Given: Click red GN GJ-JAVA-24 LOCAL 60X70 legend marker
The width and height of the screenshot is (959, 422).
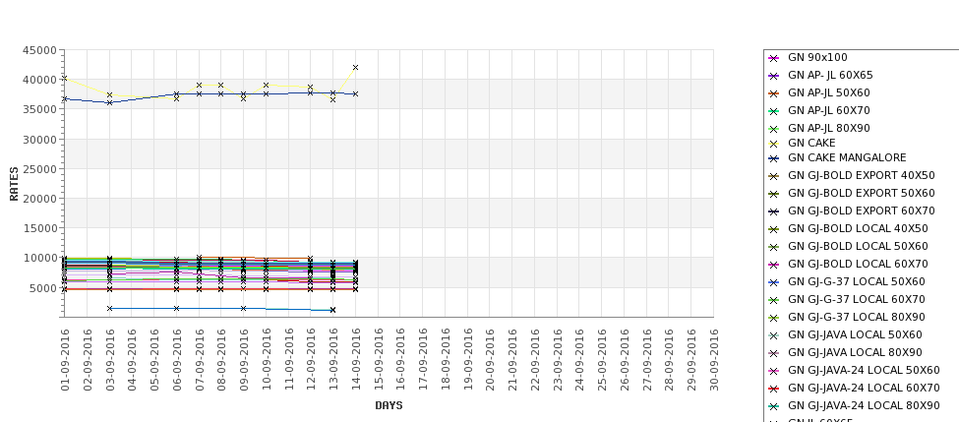Looking at the screenshot, I should (774, 389).
